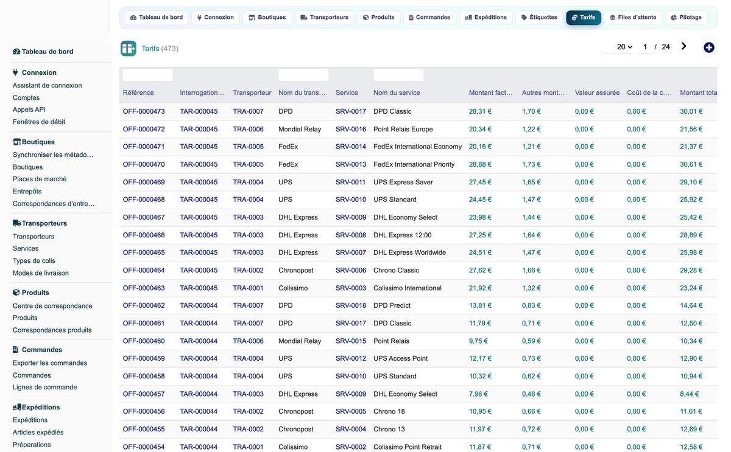Sort by Montant facturé column header
The width and height of the screenshot is (731, 452).
coord(491,93)
